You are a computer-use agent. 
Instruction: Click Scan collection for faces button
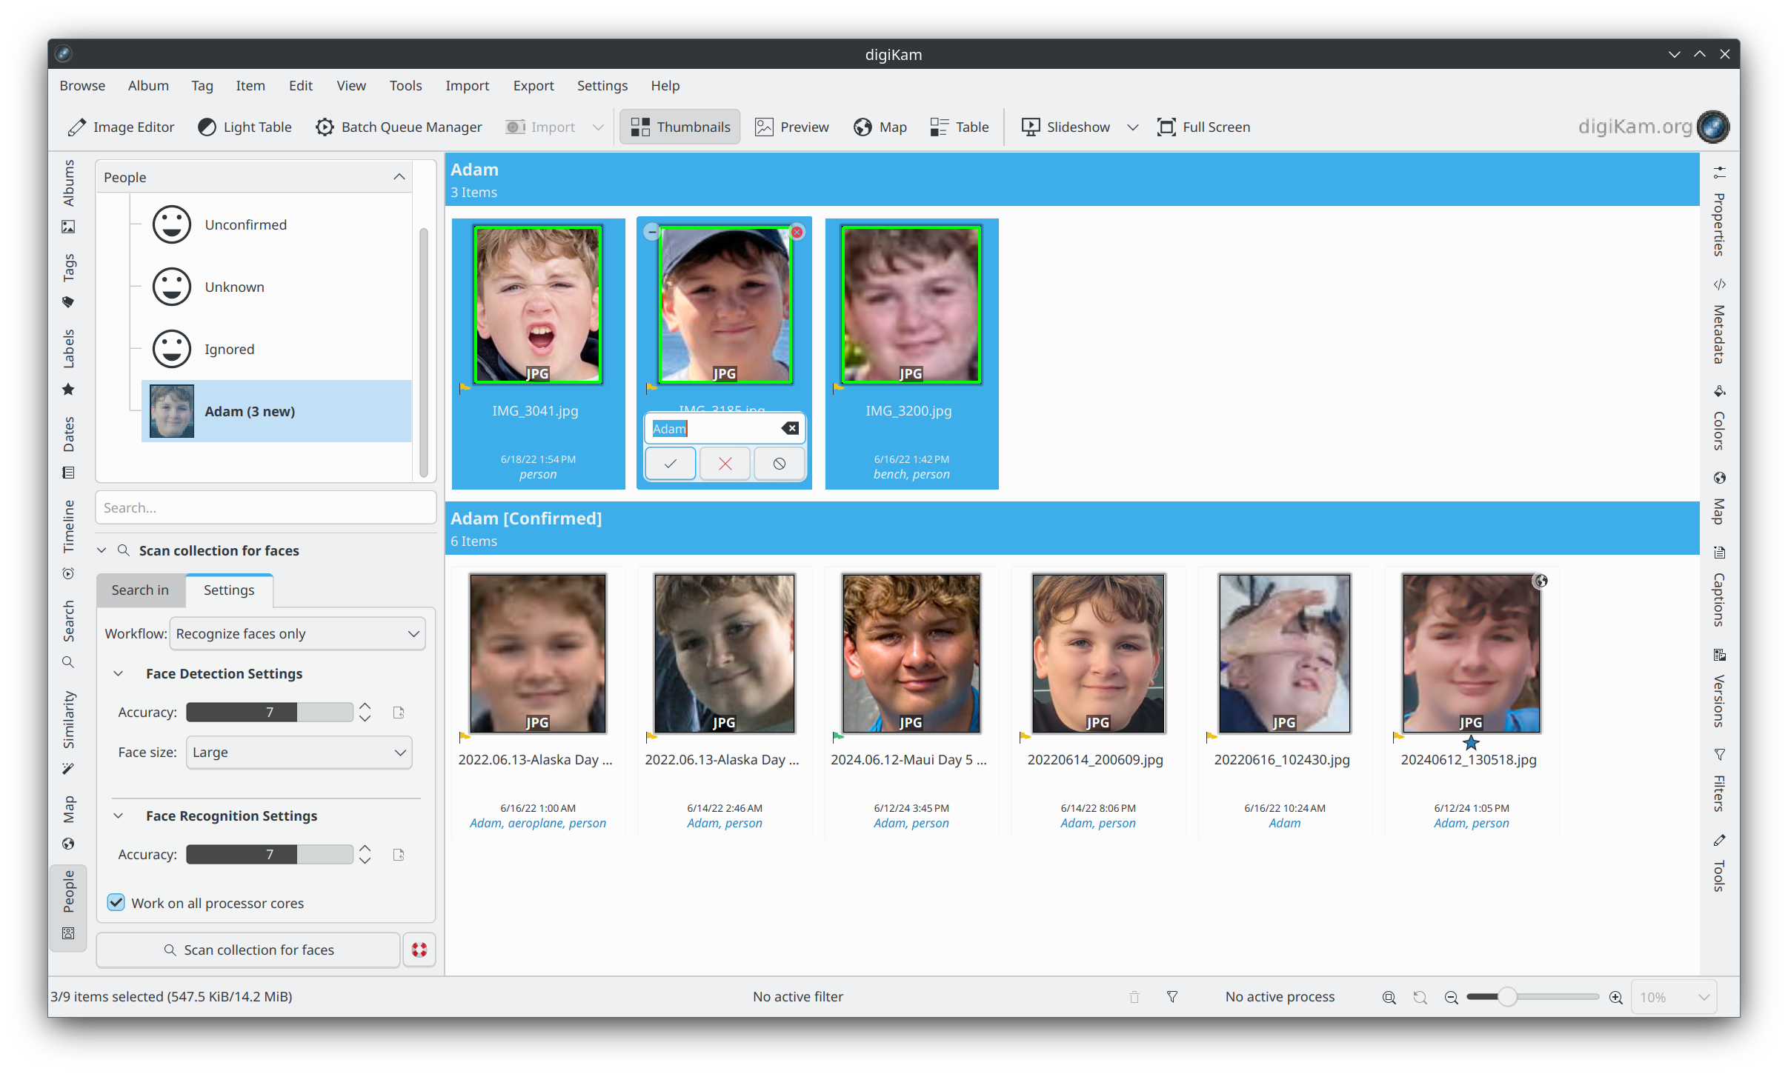click(x=248, y=950)
